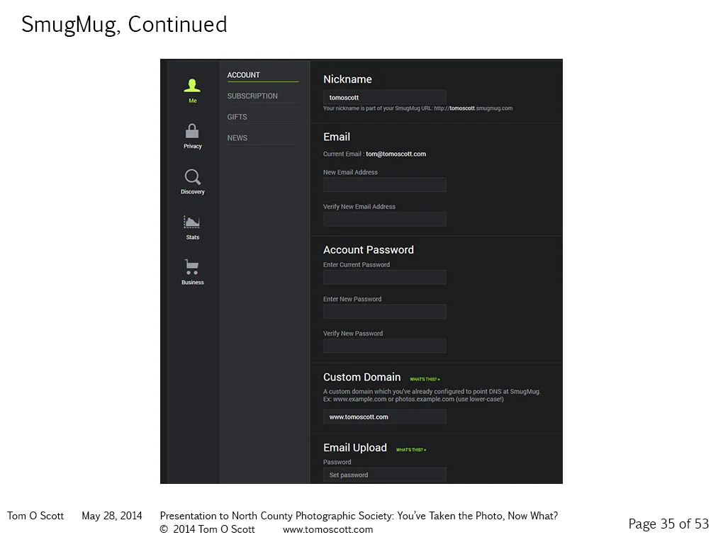
Task: Click the Verify New Email Address field
Action: tap(385, 219)
